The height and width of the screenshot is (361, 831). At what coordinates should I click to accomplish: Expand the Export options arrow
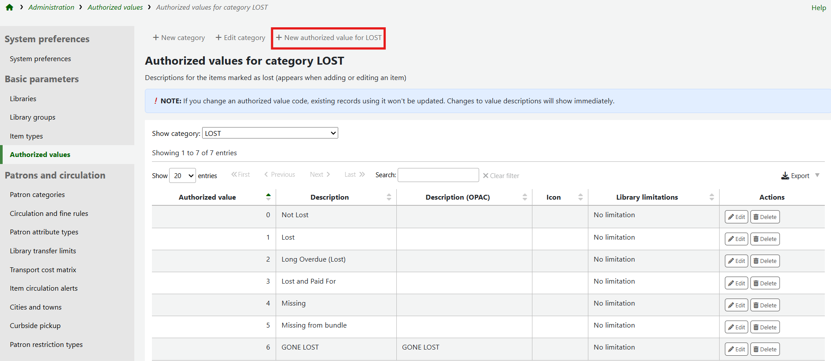(817, 175)
